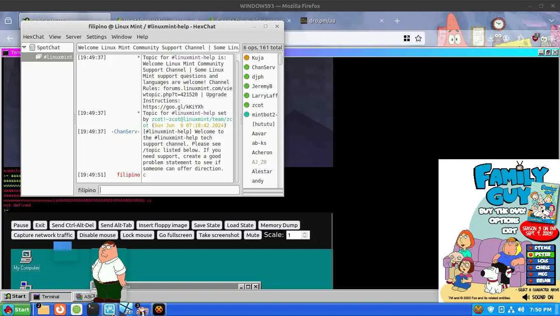Click the Save State button
Screen dimensions: 560x316
click(x=207, y=225)
